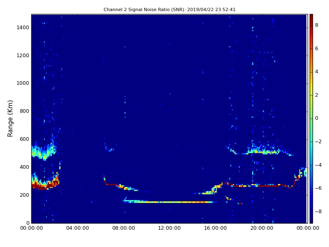This screenshot has width=329, height=247.
Task: Click the green middle of the colorbar
Action: [x=311, y=119]
